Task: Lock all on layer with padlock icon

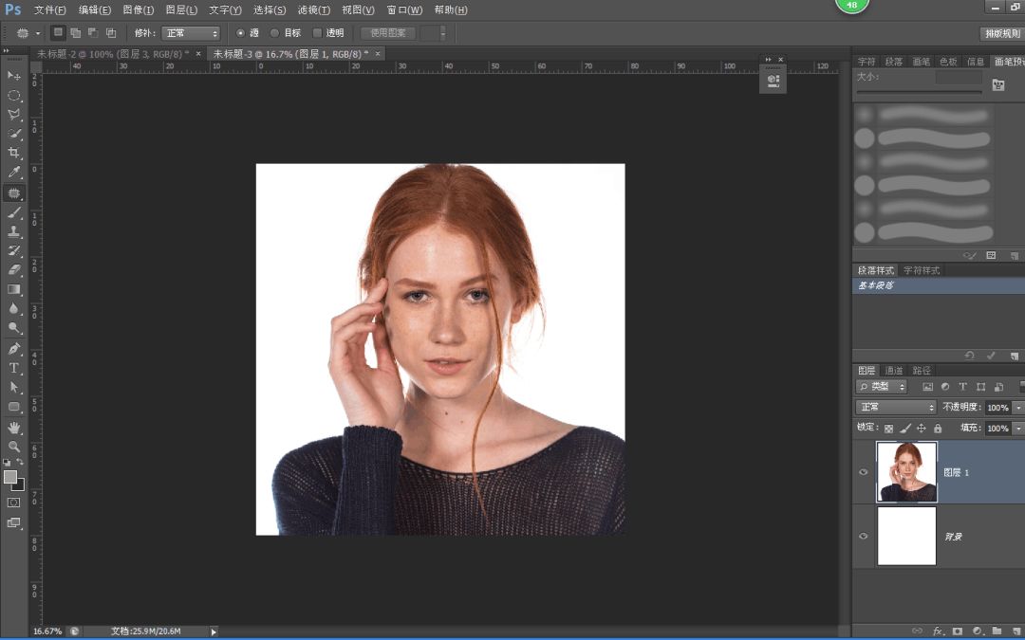Action: click(x=938, y=429)
